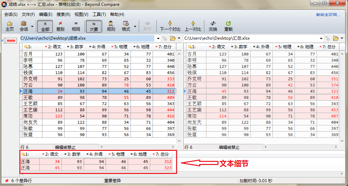
Task: Click the left 7: 总分 column header
Action: [x=164, y=47]
